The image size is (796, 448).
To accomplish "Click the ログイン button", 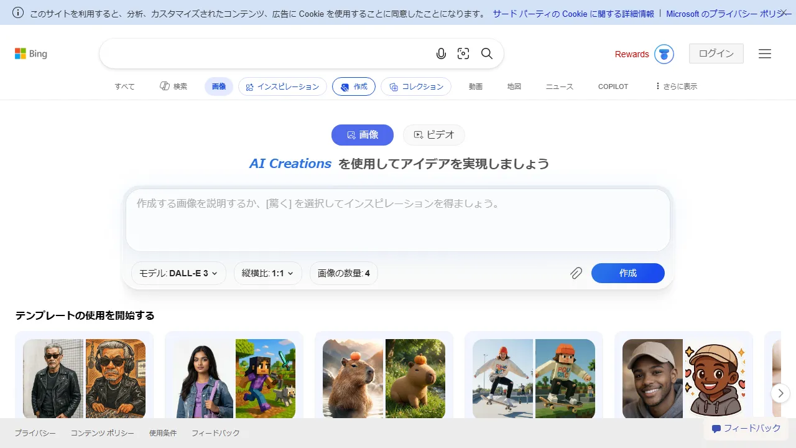I will [x=715, y=54].
